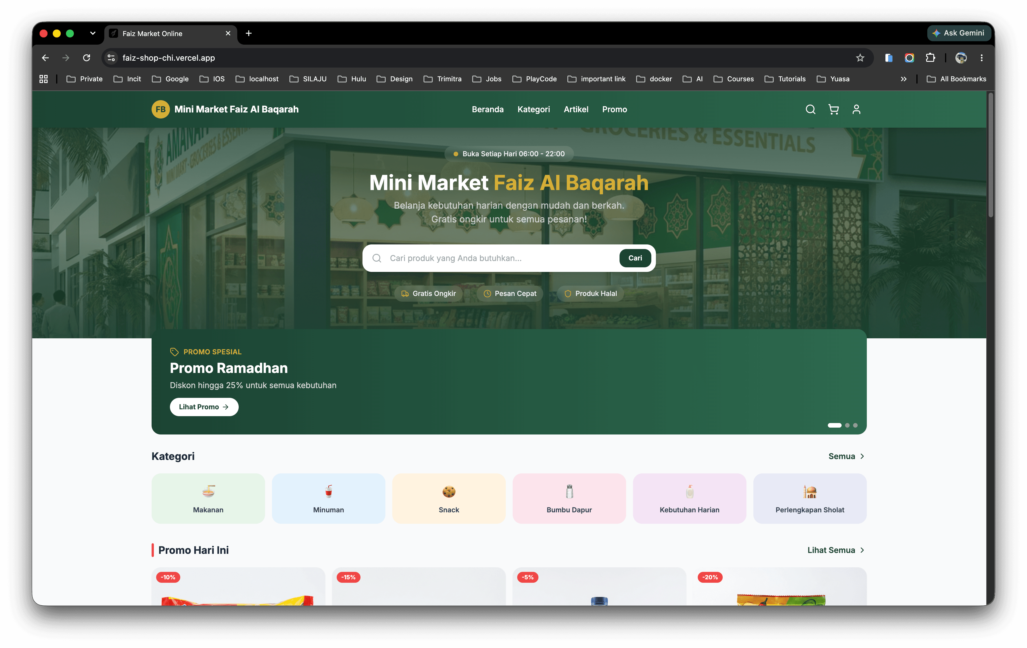The image size is (1027, 648).
Task: View site information icon in address bar
Action: (111, 58)
